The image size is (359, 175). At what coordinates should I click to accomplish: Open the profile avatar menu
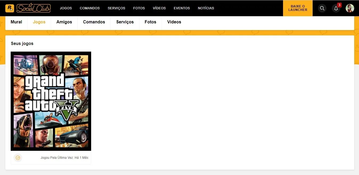tap(350, 8)
